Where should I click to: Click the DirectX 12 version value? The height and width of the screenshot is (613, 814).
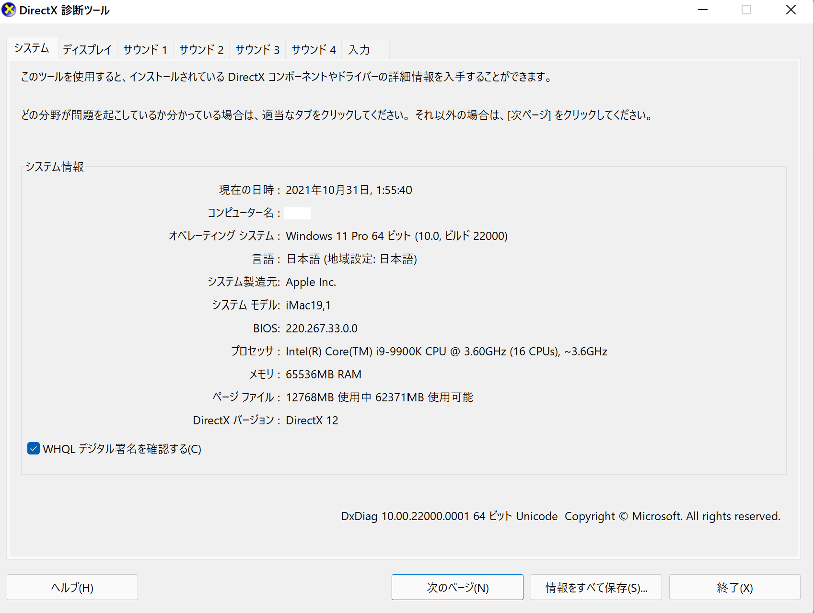[x=312, y=420]
